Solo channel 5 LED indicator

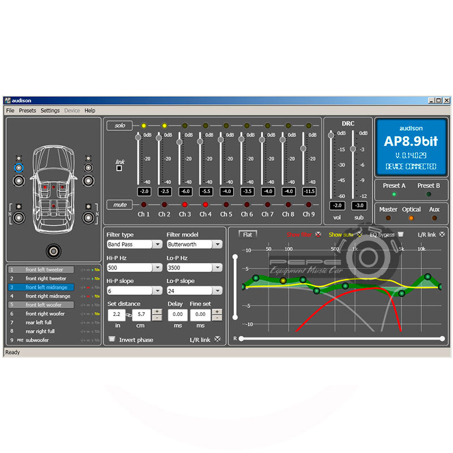tap(226, 126)
